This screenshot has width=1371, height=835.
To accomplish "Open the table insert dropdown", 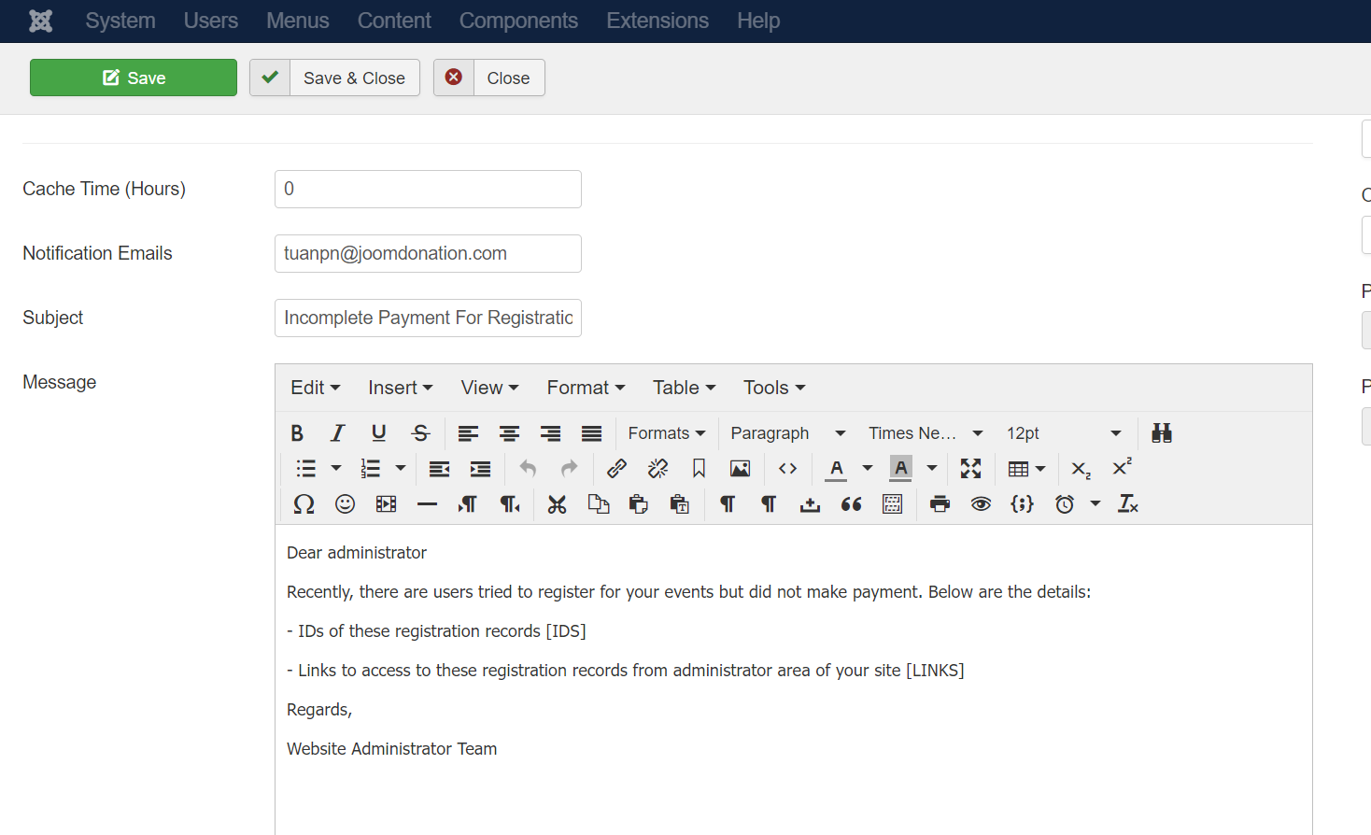I will 1026,469.
